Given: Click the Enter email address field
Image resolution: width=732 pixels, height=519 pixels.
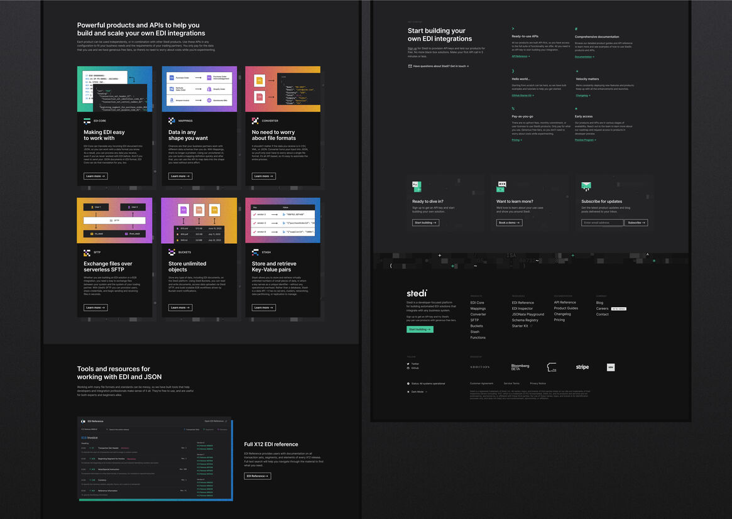Looking at the screenshot, I should coord(602,222).
